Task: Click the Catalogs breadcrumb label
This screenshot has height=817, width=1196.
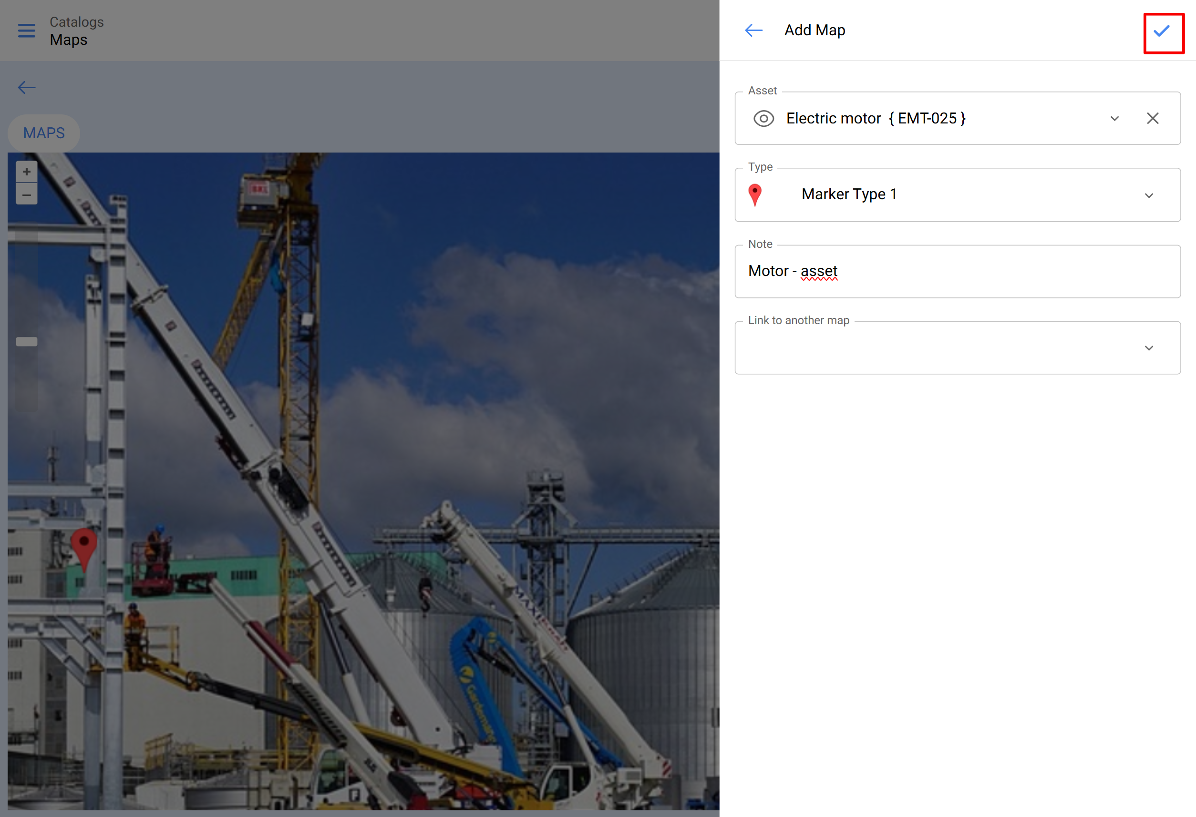Action: (77, 22)
